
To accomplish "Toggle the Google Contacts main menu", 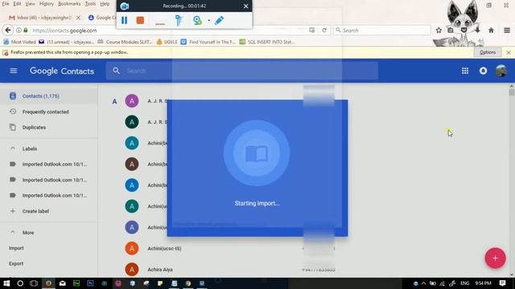I will point(13,71).
